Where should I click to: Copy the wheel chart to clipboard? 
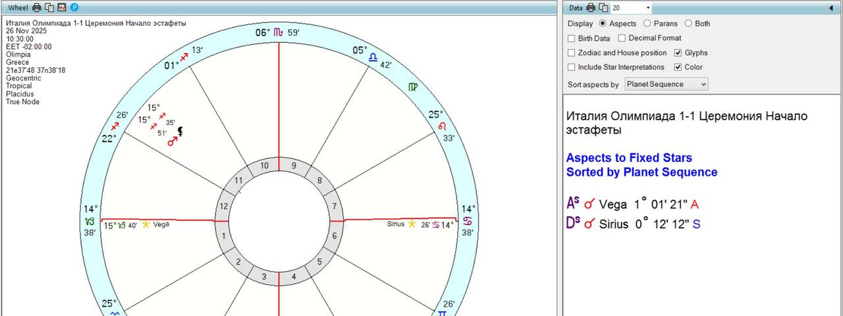point(49,7)
